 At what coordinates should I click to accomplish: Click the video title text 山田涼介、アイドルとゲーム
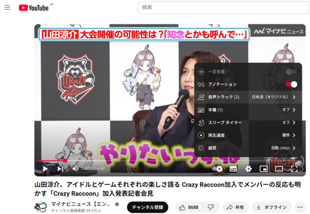[x=167, y=189]
